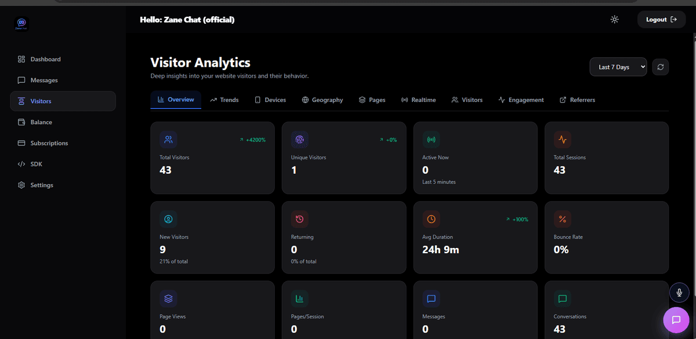This screenshot has height=339, width=696.
Task: Open the Last 7 Days dropdown
Action: coord(618,67)
